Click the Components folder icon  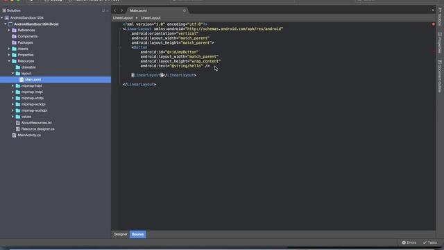tap(14, 37)
